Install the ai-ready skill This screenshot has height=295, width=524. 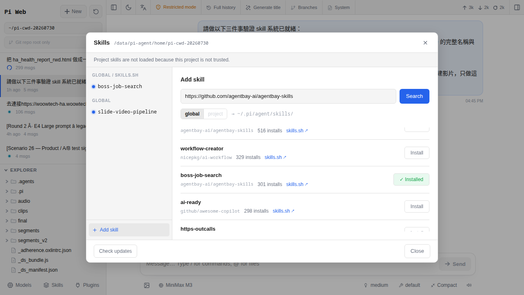(417, 206)
